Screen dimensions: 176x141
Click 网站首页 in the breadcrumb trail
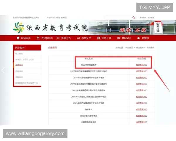click(x=129, y=48)
